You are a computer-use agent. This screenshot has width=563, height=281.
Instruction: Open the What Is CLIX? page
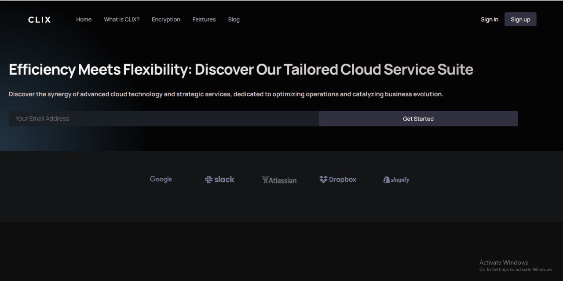pyautogui.click(x=121, y=19)
